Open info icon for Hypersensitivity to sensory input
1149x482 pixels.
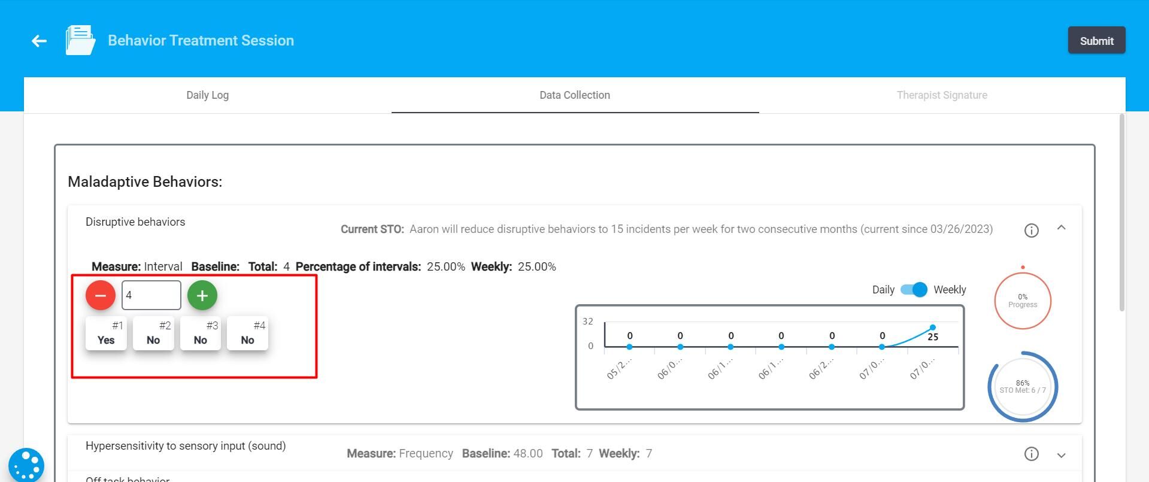tap(1031, 454)
